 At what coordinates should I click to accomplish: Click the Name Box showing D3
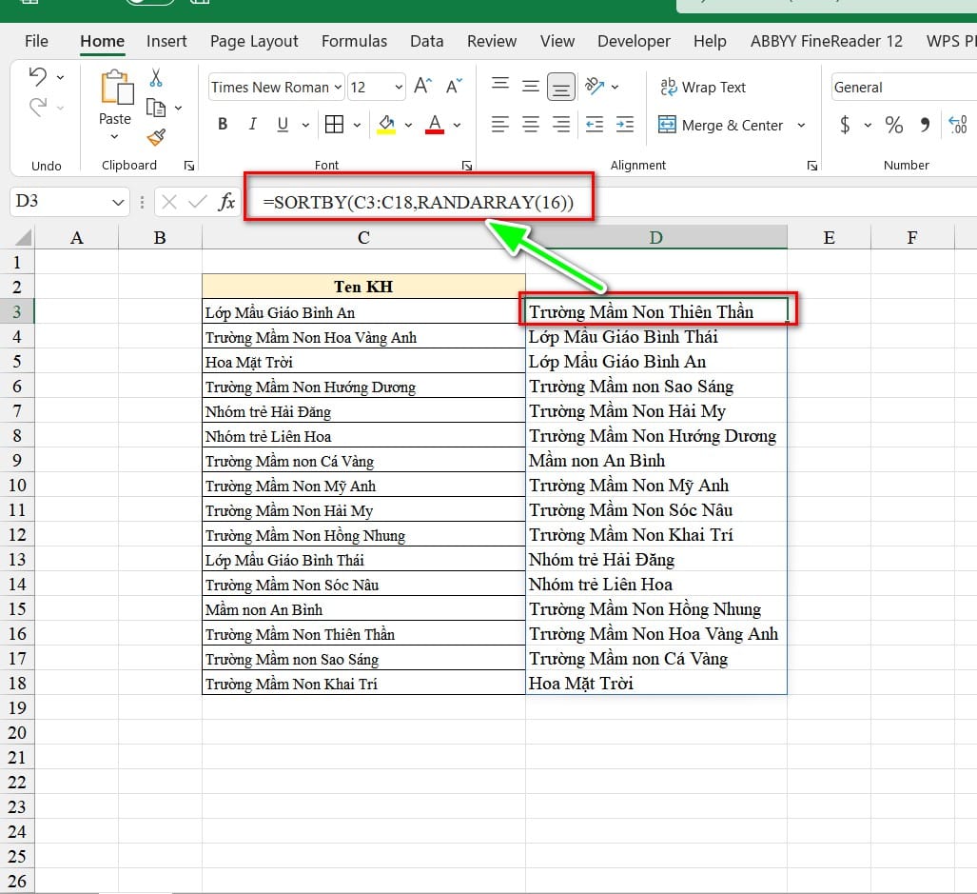tap(59, 202)
